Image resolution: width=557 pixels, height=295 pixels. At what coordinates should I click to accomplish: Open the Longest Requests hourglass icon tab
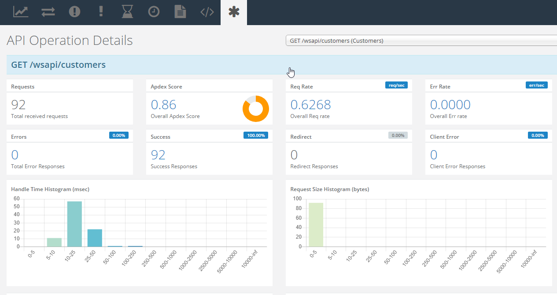tap(127, 12)
